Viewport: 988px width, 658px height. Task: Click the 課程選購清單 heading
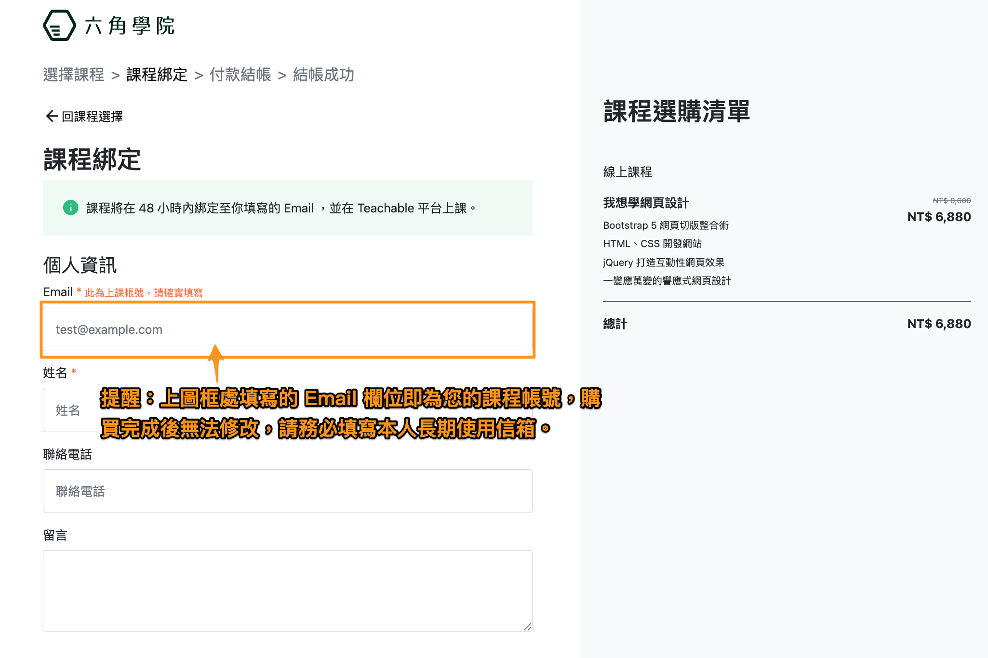[x=676, y=111]
